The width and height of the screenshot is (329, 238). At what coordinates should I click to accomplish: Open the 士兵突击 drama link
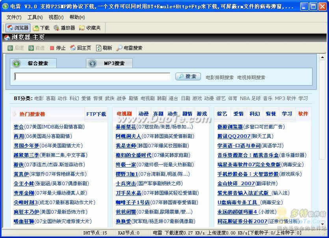coord(126,184)
